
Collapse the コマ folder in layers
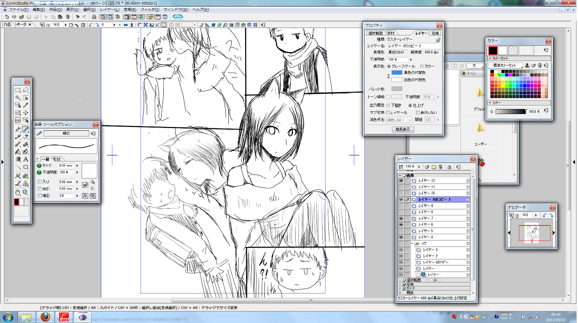412,243
